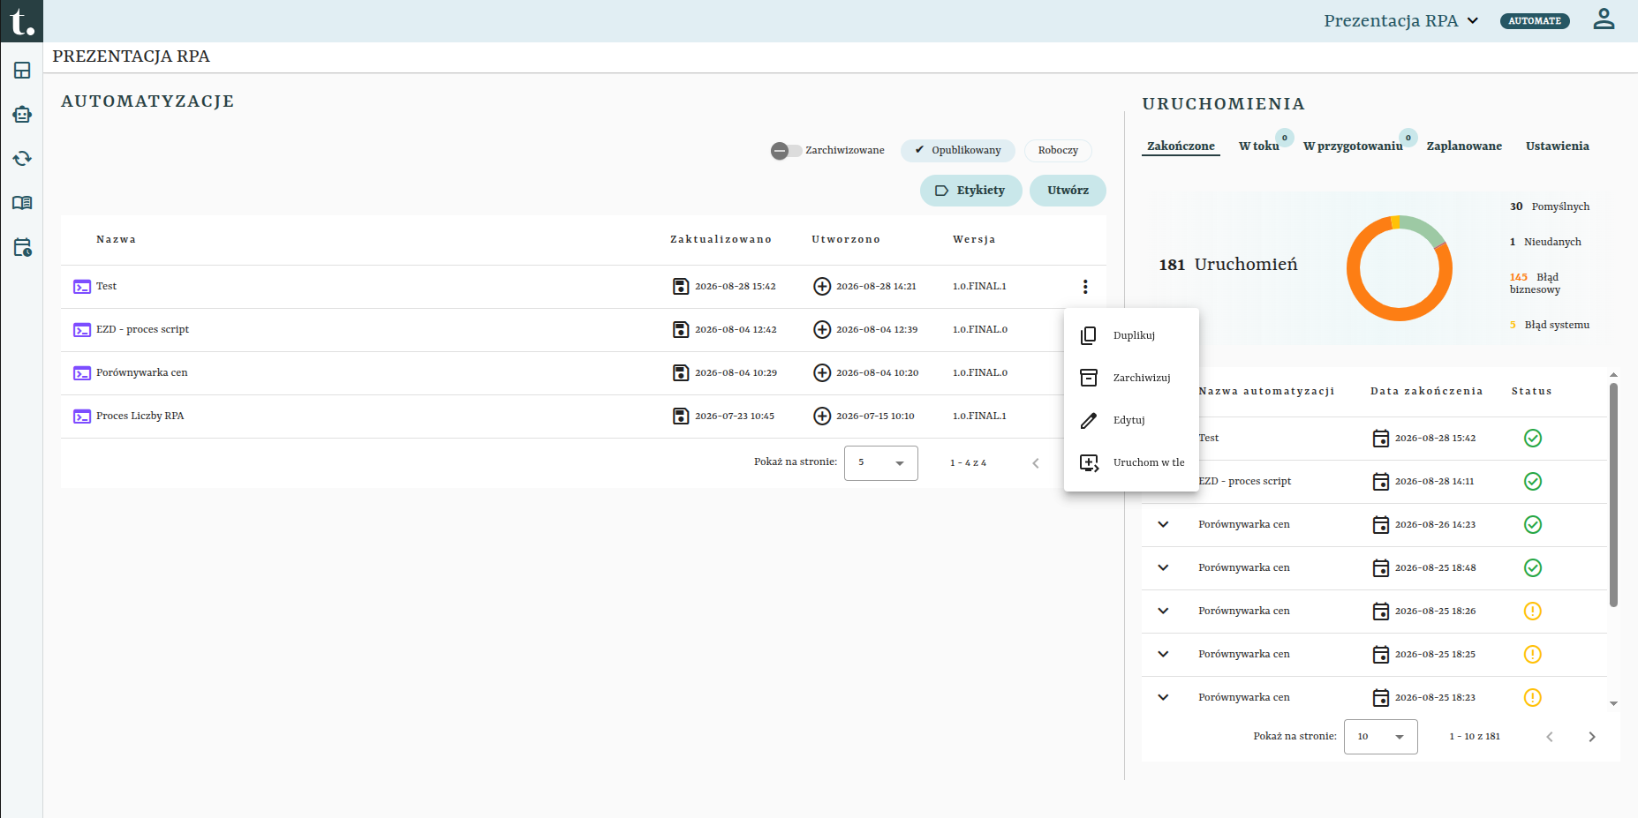Image resolution: width=1638 pixels, height=818 pixels.
Task: Click the runs list vertical scrollbar
Action: [x=1613, y=494]
